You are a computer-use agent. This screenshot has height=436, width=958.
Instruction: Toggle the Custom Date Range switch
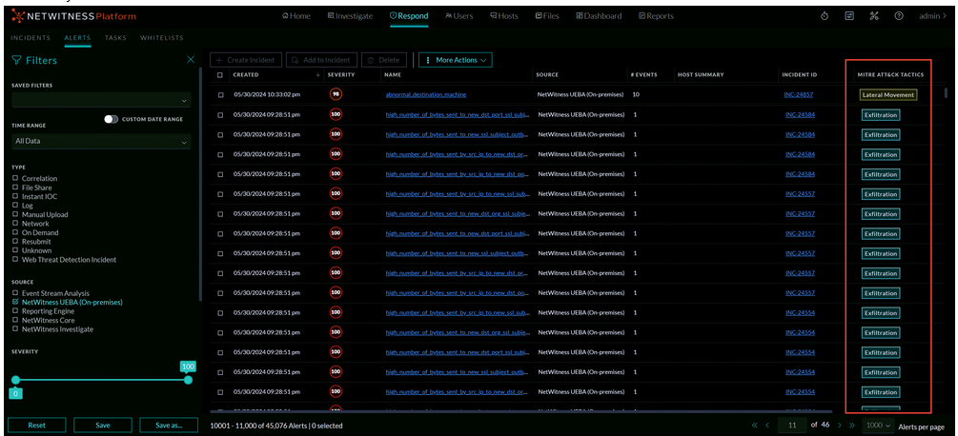coord(112,119)
